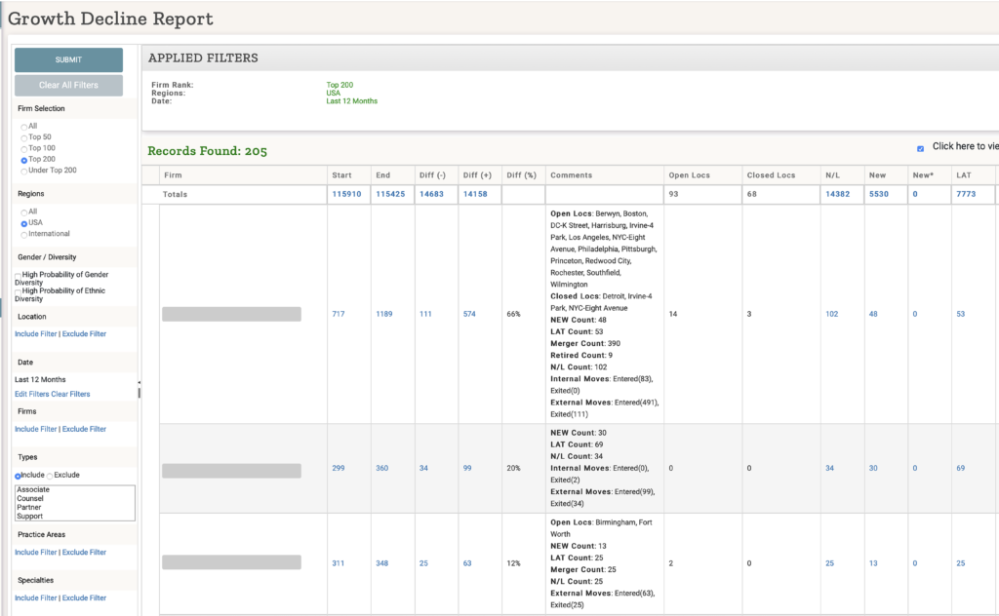Select the All radio under Regions
Screen dimensions: 999x616
(x=24, y=212)
